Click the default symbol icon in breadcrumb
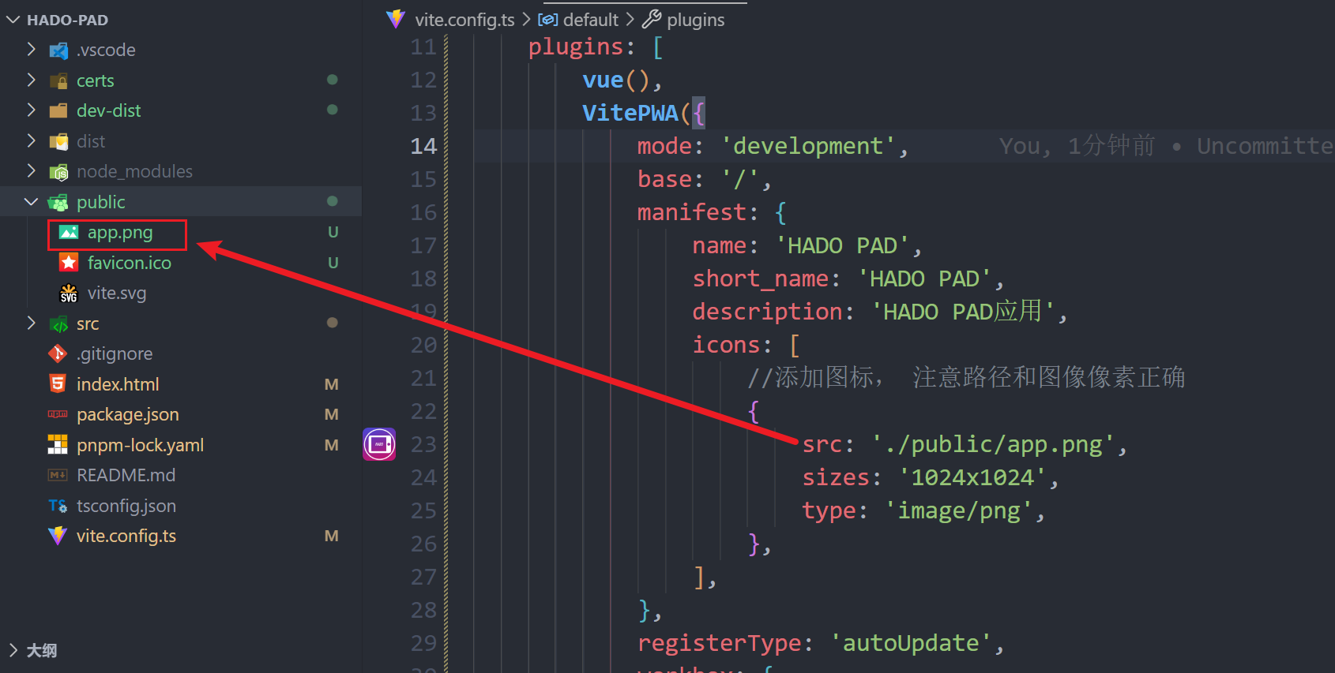This screenshot has height=673, width=1335. (547, 20)
